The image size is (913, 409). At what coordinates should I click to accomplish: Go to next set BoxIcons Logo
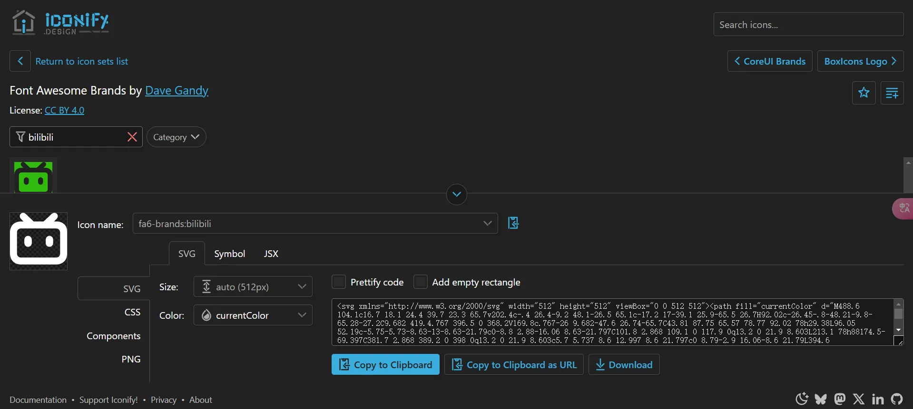pyautogui.click(x=860, y=61)
